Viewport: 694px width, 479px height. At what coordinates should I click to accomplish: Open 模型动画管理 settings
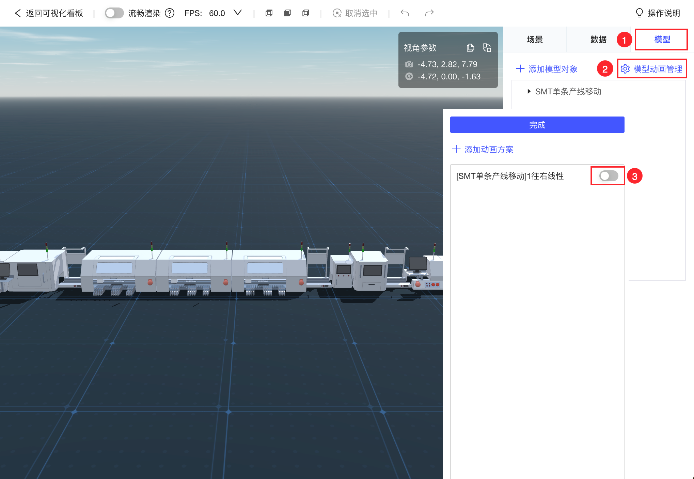click(x=652, y=69)
